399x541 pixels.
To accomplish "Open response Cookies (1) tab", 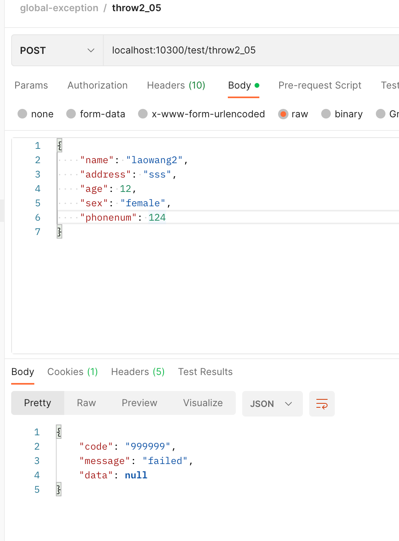I will 72,372.
